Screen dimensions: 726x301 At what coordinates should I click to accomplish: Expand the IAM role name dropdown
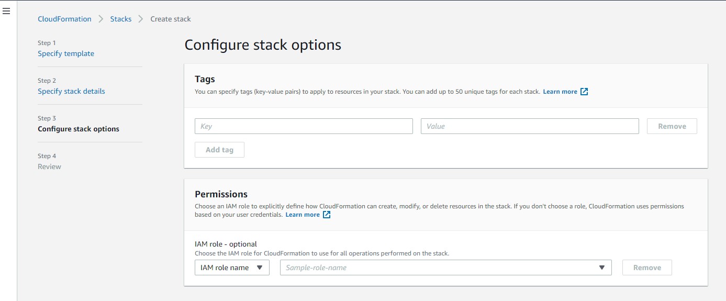(231, 267)
